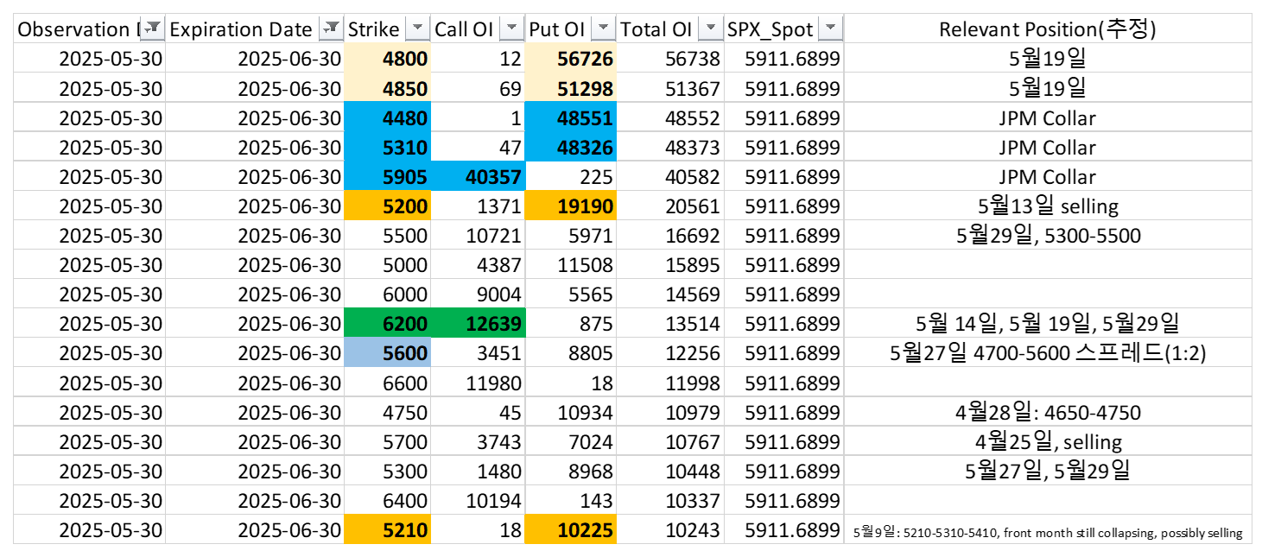Click the Call OI value 40357

(479, 176)
